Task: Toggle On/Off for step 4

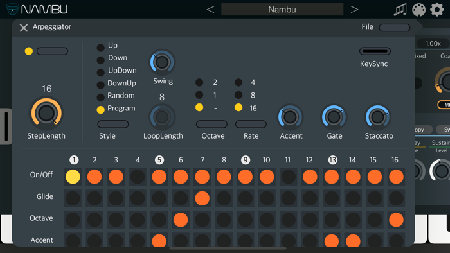Action: (x=138, y=177)
